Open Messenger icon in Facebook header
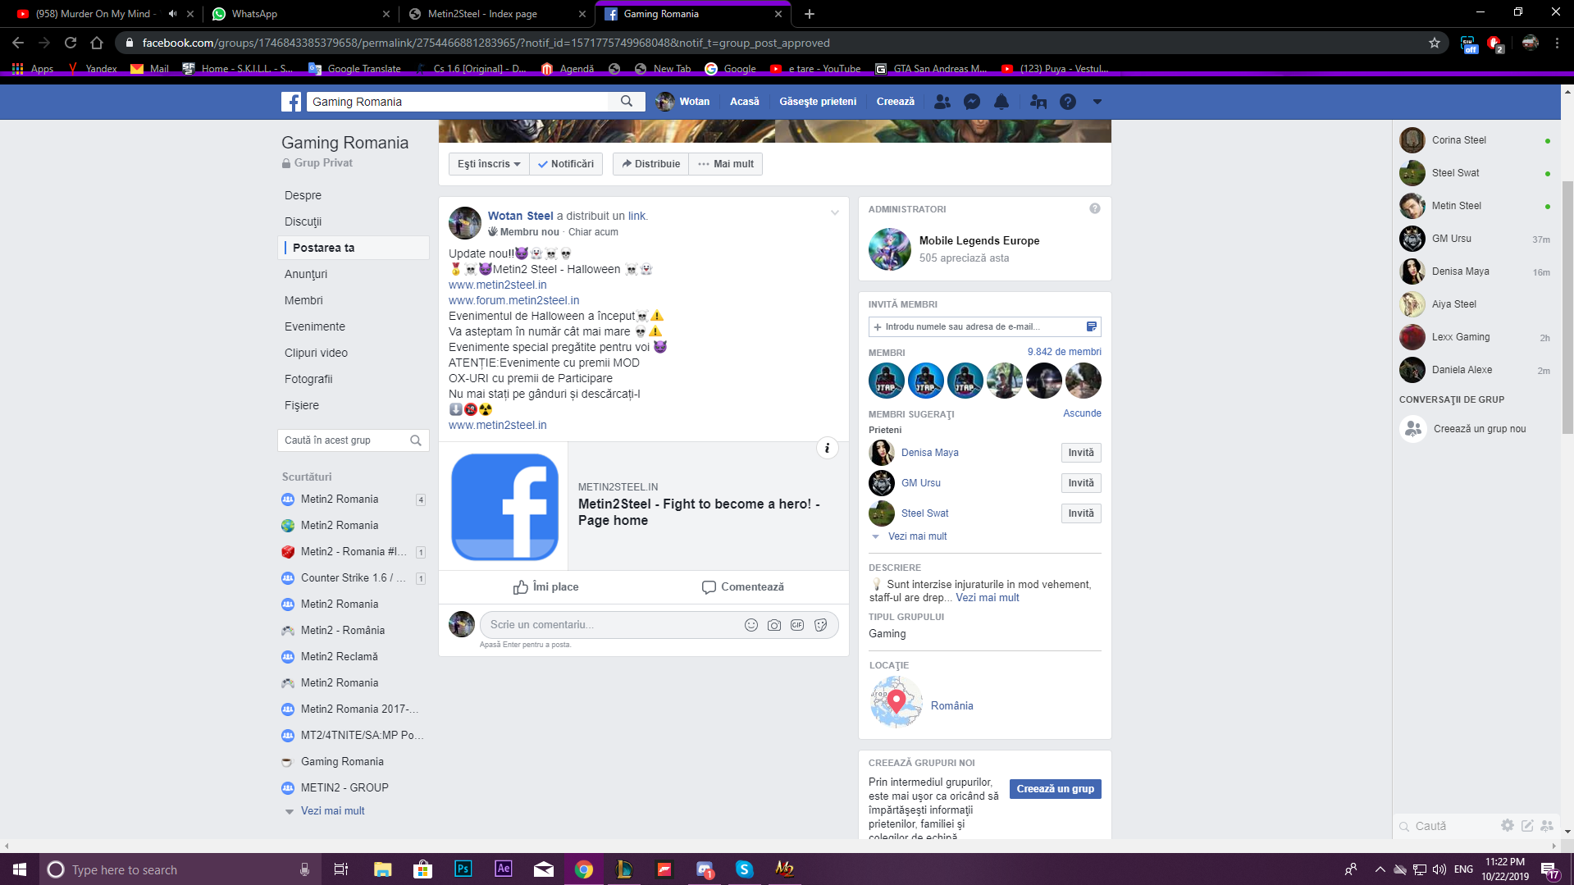The width and height of the screenshot is (1574, 885). pos(972,102)
